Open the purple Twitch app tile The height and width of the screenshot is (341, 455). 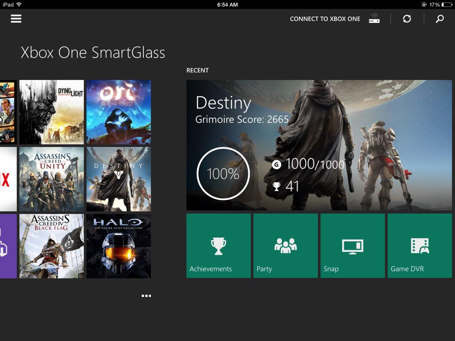[x=8, y=246]
